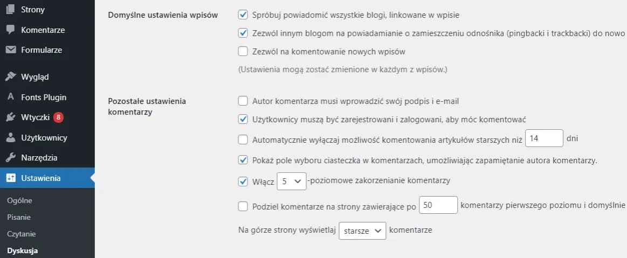This screenshot has height=258, width=627.
Task: Click the Wtyczki plug icon
Action: click(10, 117)
